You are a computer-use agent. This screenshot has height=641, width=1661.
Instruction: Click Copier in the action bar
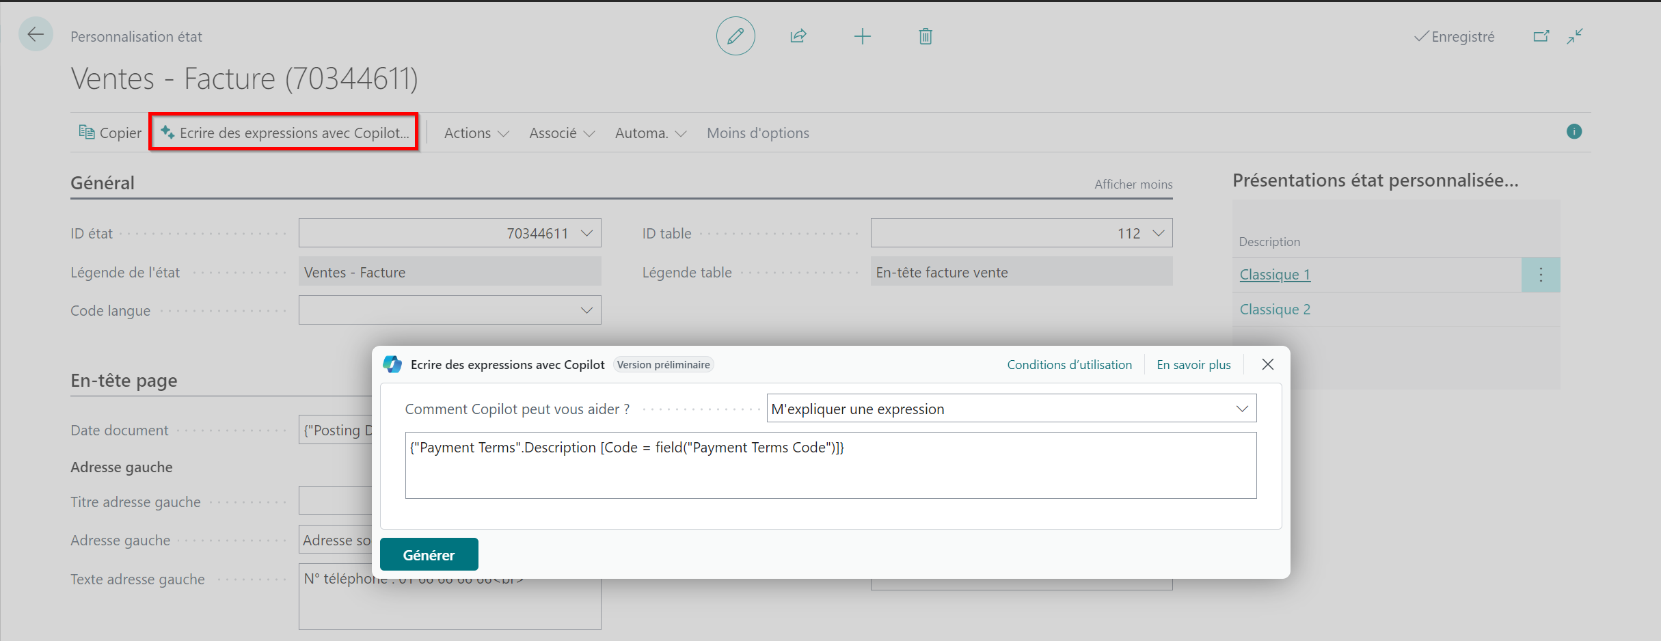(110, 133)
